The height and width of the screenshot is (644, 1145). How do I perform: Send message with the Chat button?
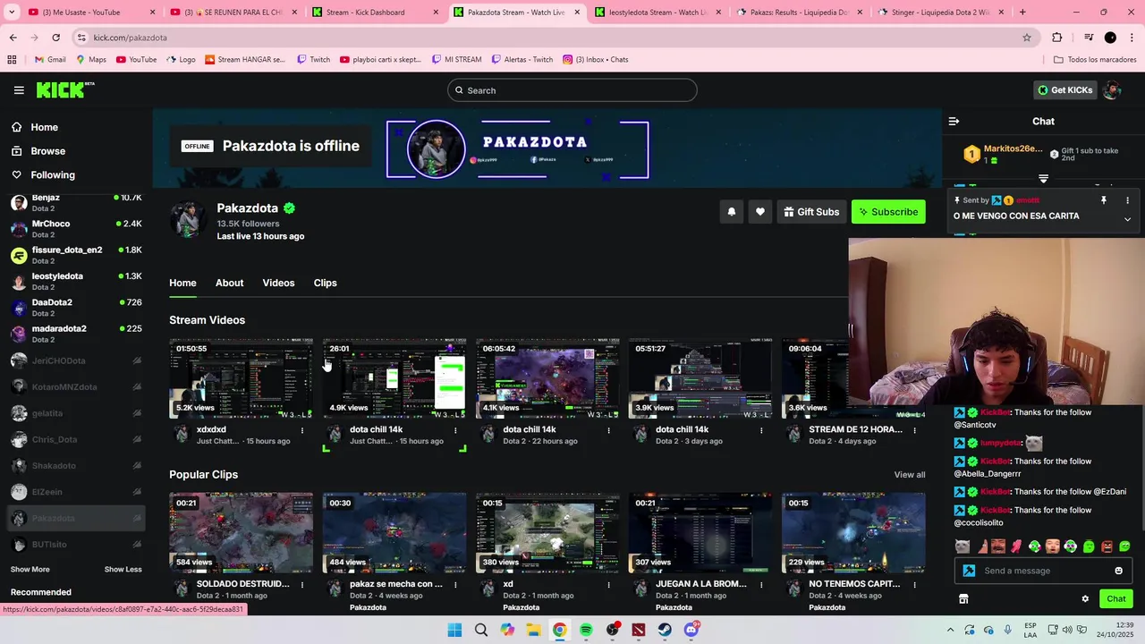click(1115, 599)
